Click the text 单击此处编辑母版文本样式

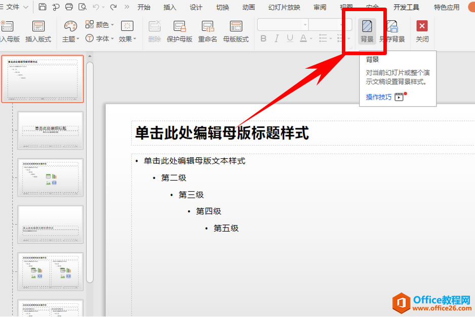pyautogui.click(x=194, y=161)
